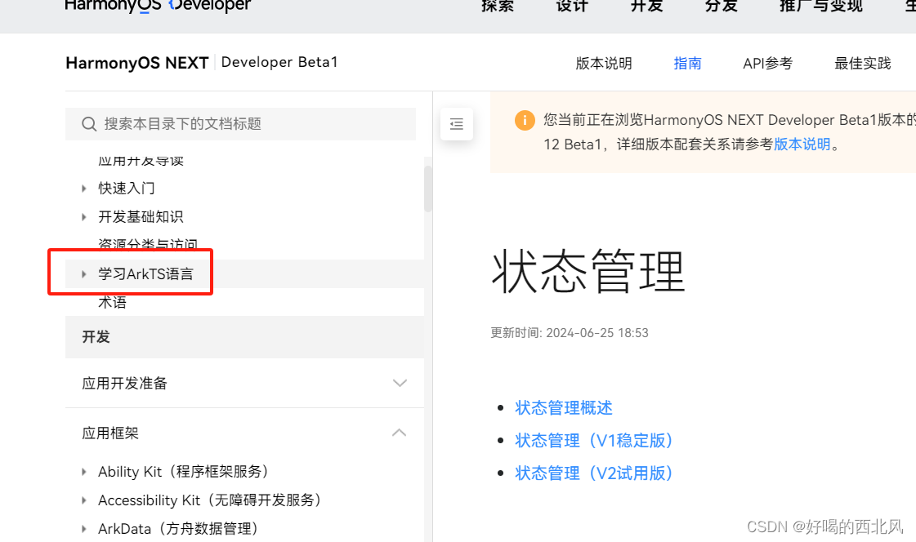
Task: Focus the 搜索本目录下的文档标题 search field
Action: [241, 124]
